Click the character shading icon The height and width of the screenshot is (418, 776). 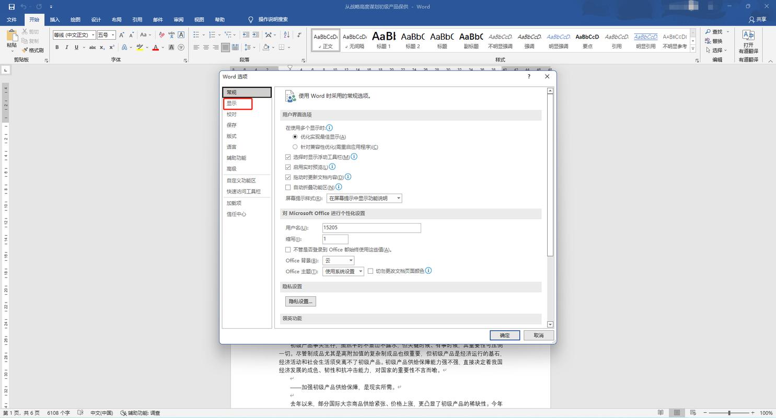171,48
